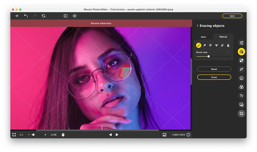This screenshot has width=257, height=152.
Task: Set zoom to 1:1 actual size
Action: [x=21, y=135]
